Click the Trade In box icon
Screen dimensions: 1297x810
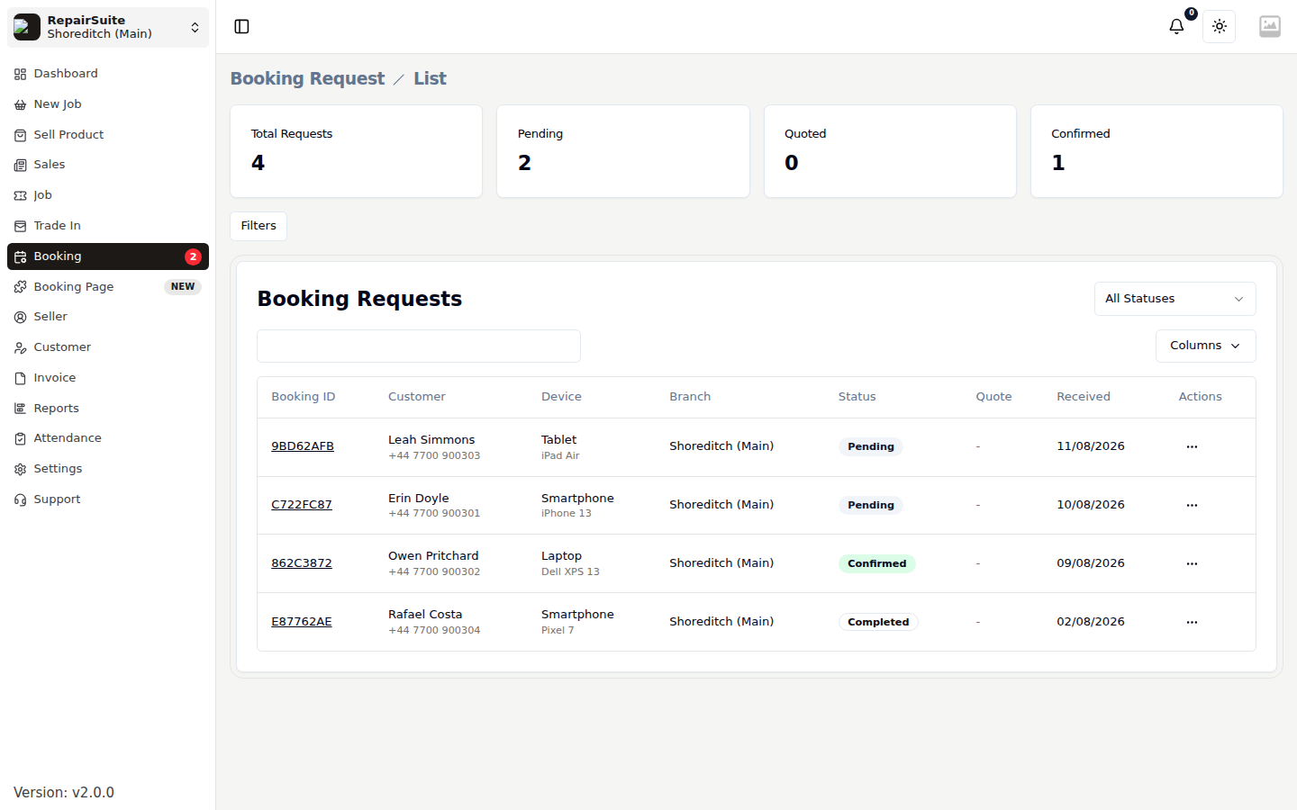(x=20, y=226)
